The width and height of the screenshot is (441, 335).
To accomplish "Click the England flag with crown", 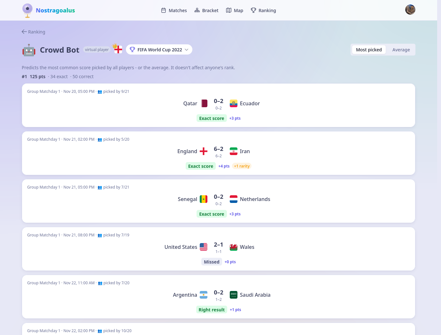I will (118, 49).
